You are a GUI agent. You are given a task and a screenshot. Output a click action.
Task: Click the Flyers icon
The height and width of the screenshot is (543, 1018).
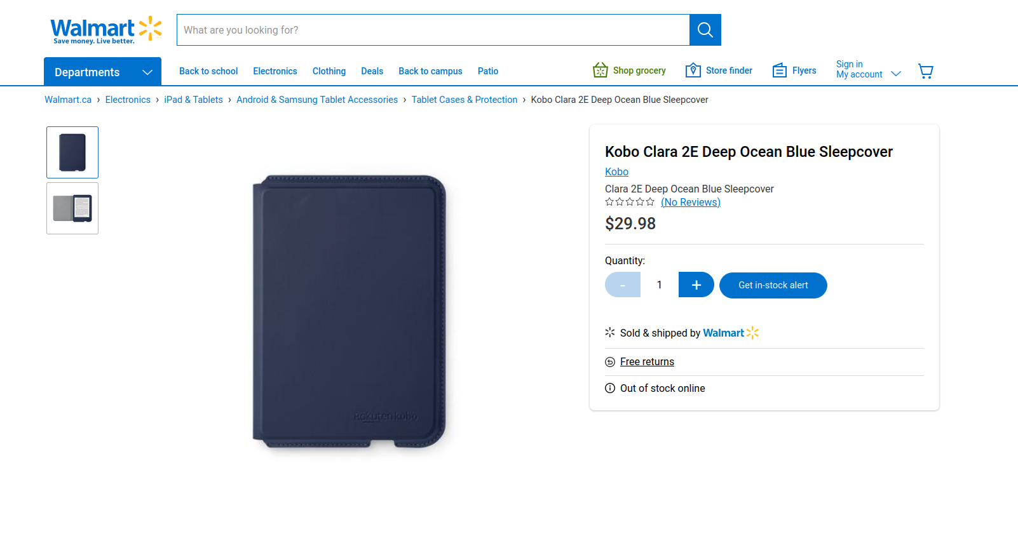pos(779,70)
